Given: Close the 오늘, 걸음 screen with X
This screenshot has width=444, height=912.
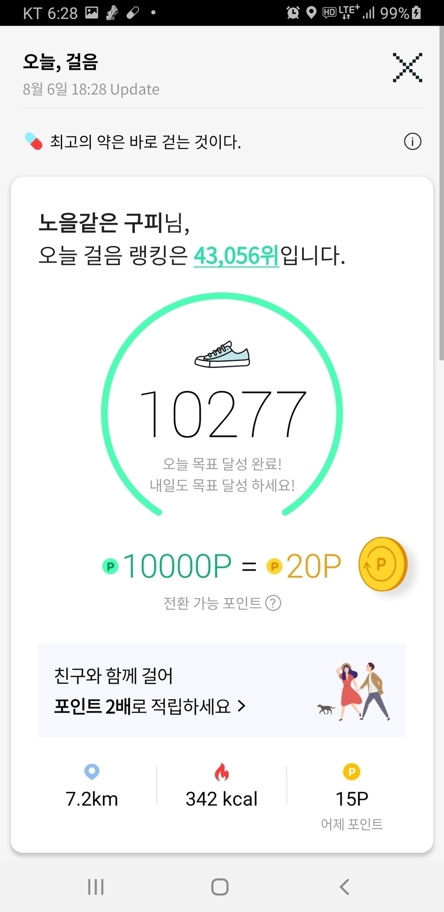Looking at the screenshot, I should 407,68.
